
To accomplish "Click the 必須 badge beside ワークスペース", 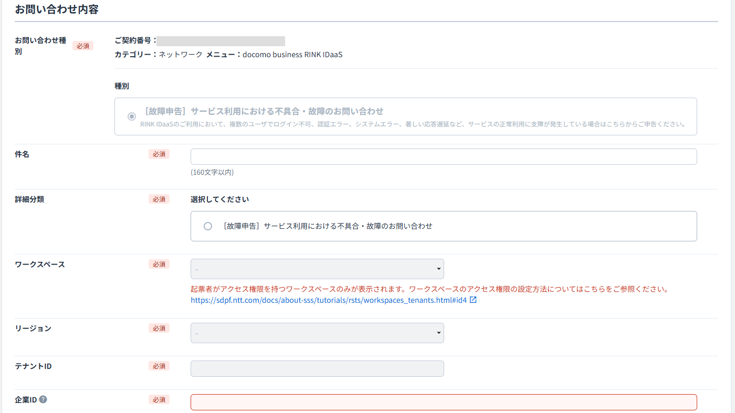I will pyautogui.click(x=159, y=264).
